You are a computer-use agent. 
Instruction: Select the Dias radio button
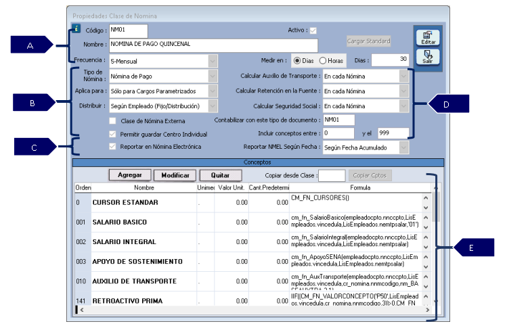[x=297, y=60]
